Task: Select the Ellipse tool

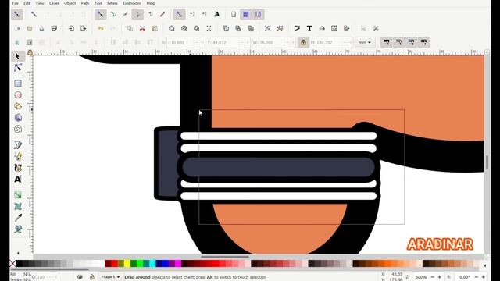Action: point(18,95)
